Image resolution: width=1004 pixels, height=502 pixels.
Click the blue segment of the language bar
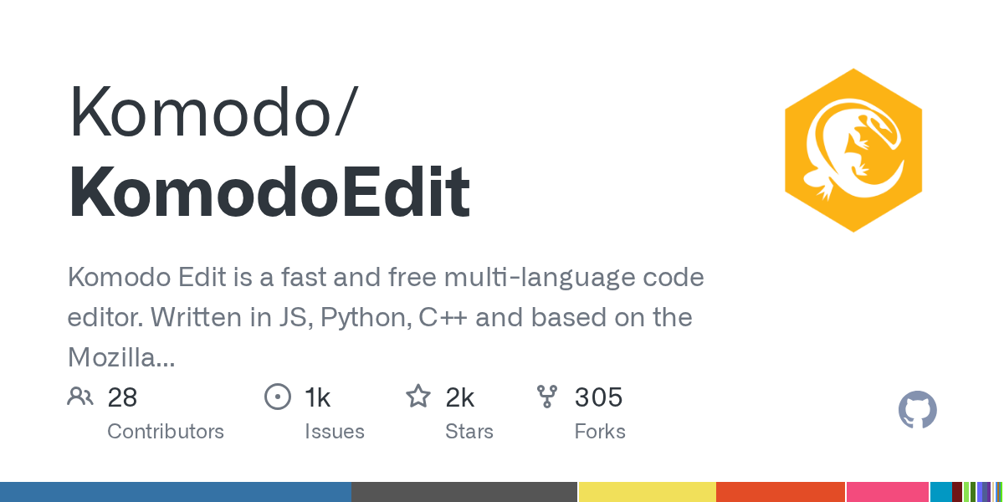[175, 492]
